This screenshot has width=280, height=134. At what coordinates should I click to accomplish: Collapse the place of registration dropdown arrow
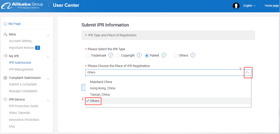click(248, 72)
